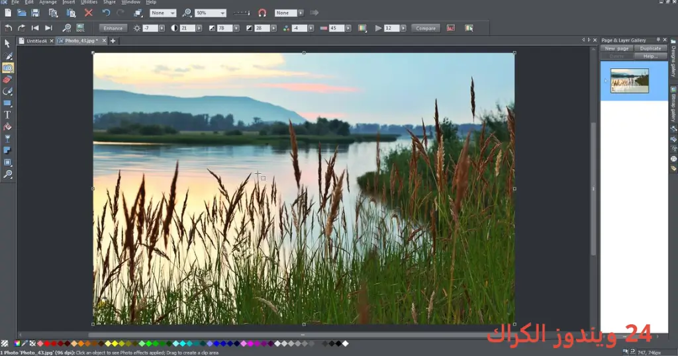Open the Arrange menu
Screen dimensions: 678x356
[48, 2]
